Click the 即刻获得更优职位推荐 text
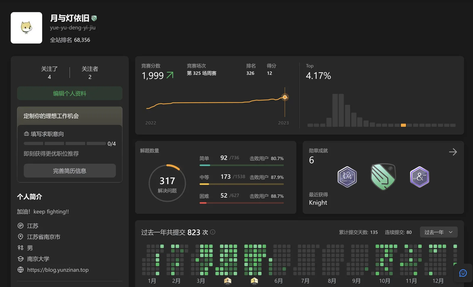Viewport: 473px width, 287px height. coord(51,154)
